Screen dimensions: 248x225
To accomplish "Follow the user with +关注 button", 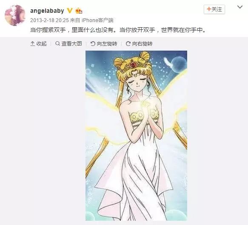I will (214, 9).
